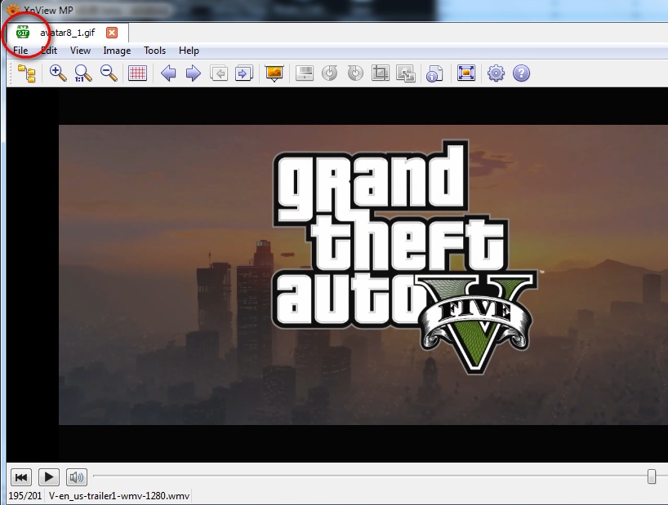Click the frame counter 195/201
This screenshot has height=505, width=668.
point(25,496)
